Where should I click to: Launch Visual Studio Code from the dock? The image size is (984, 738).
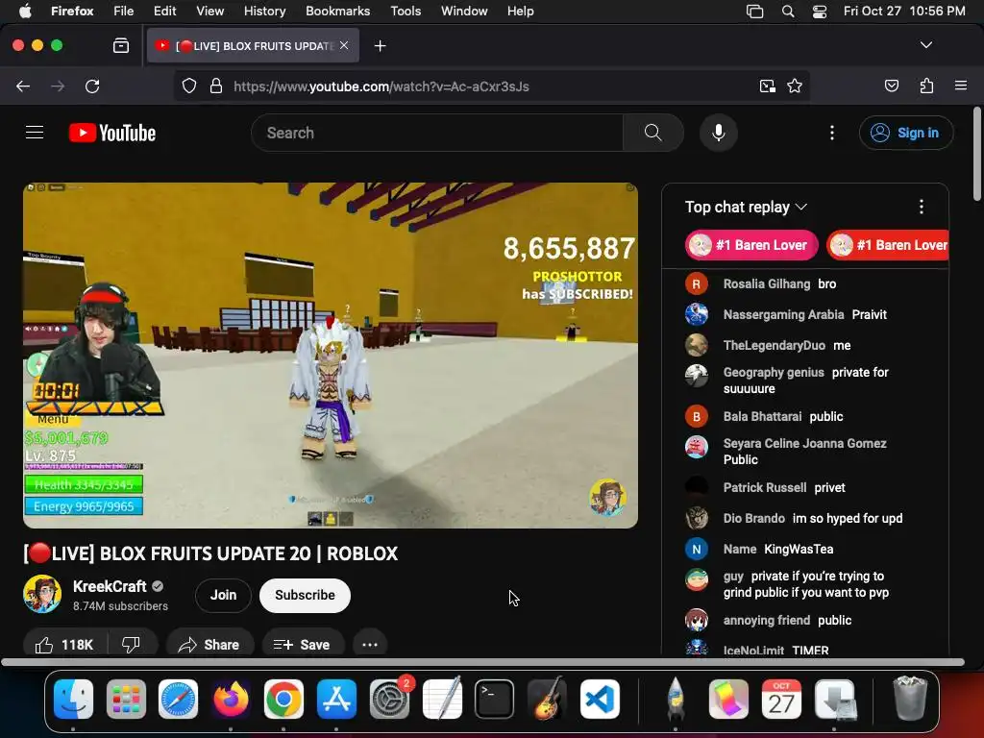pos(600,700)
